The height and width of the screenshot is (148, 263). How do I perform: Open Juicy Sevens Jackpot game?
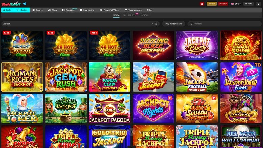pyautogui.click(x=197, y=109)
